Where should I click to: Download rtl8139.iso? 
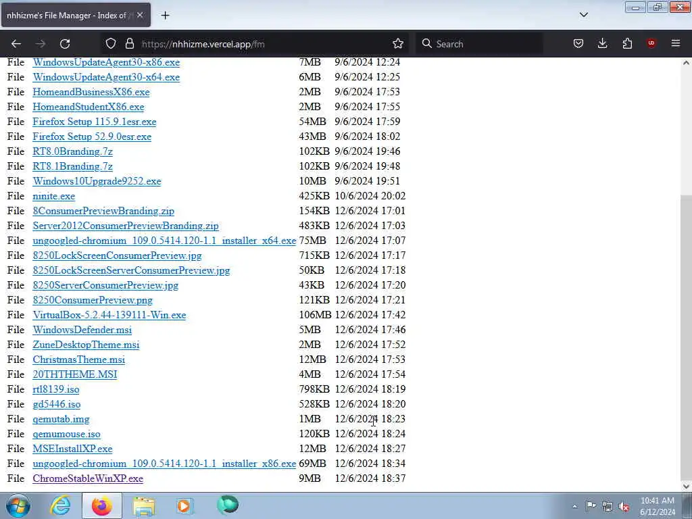pyautogui.click(x=56, y=389)
